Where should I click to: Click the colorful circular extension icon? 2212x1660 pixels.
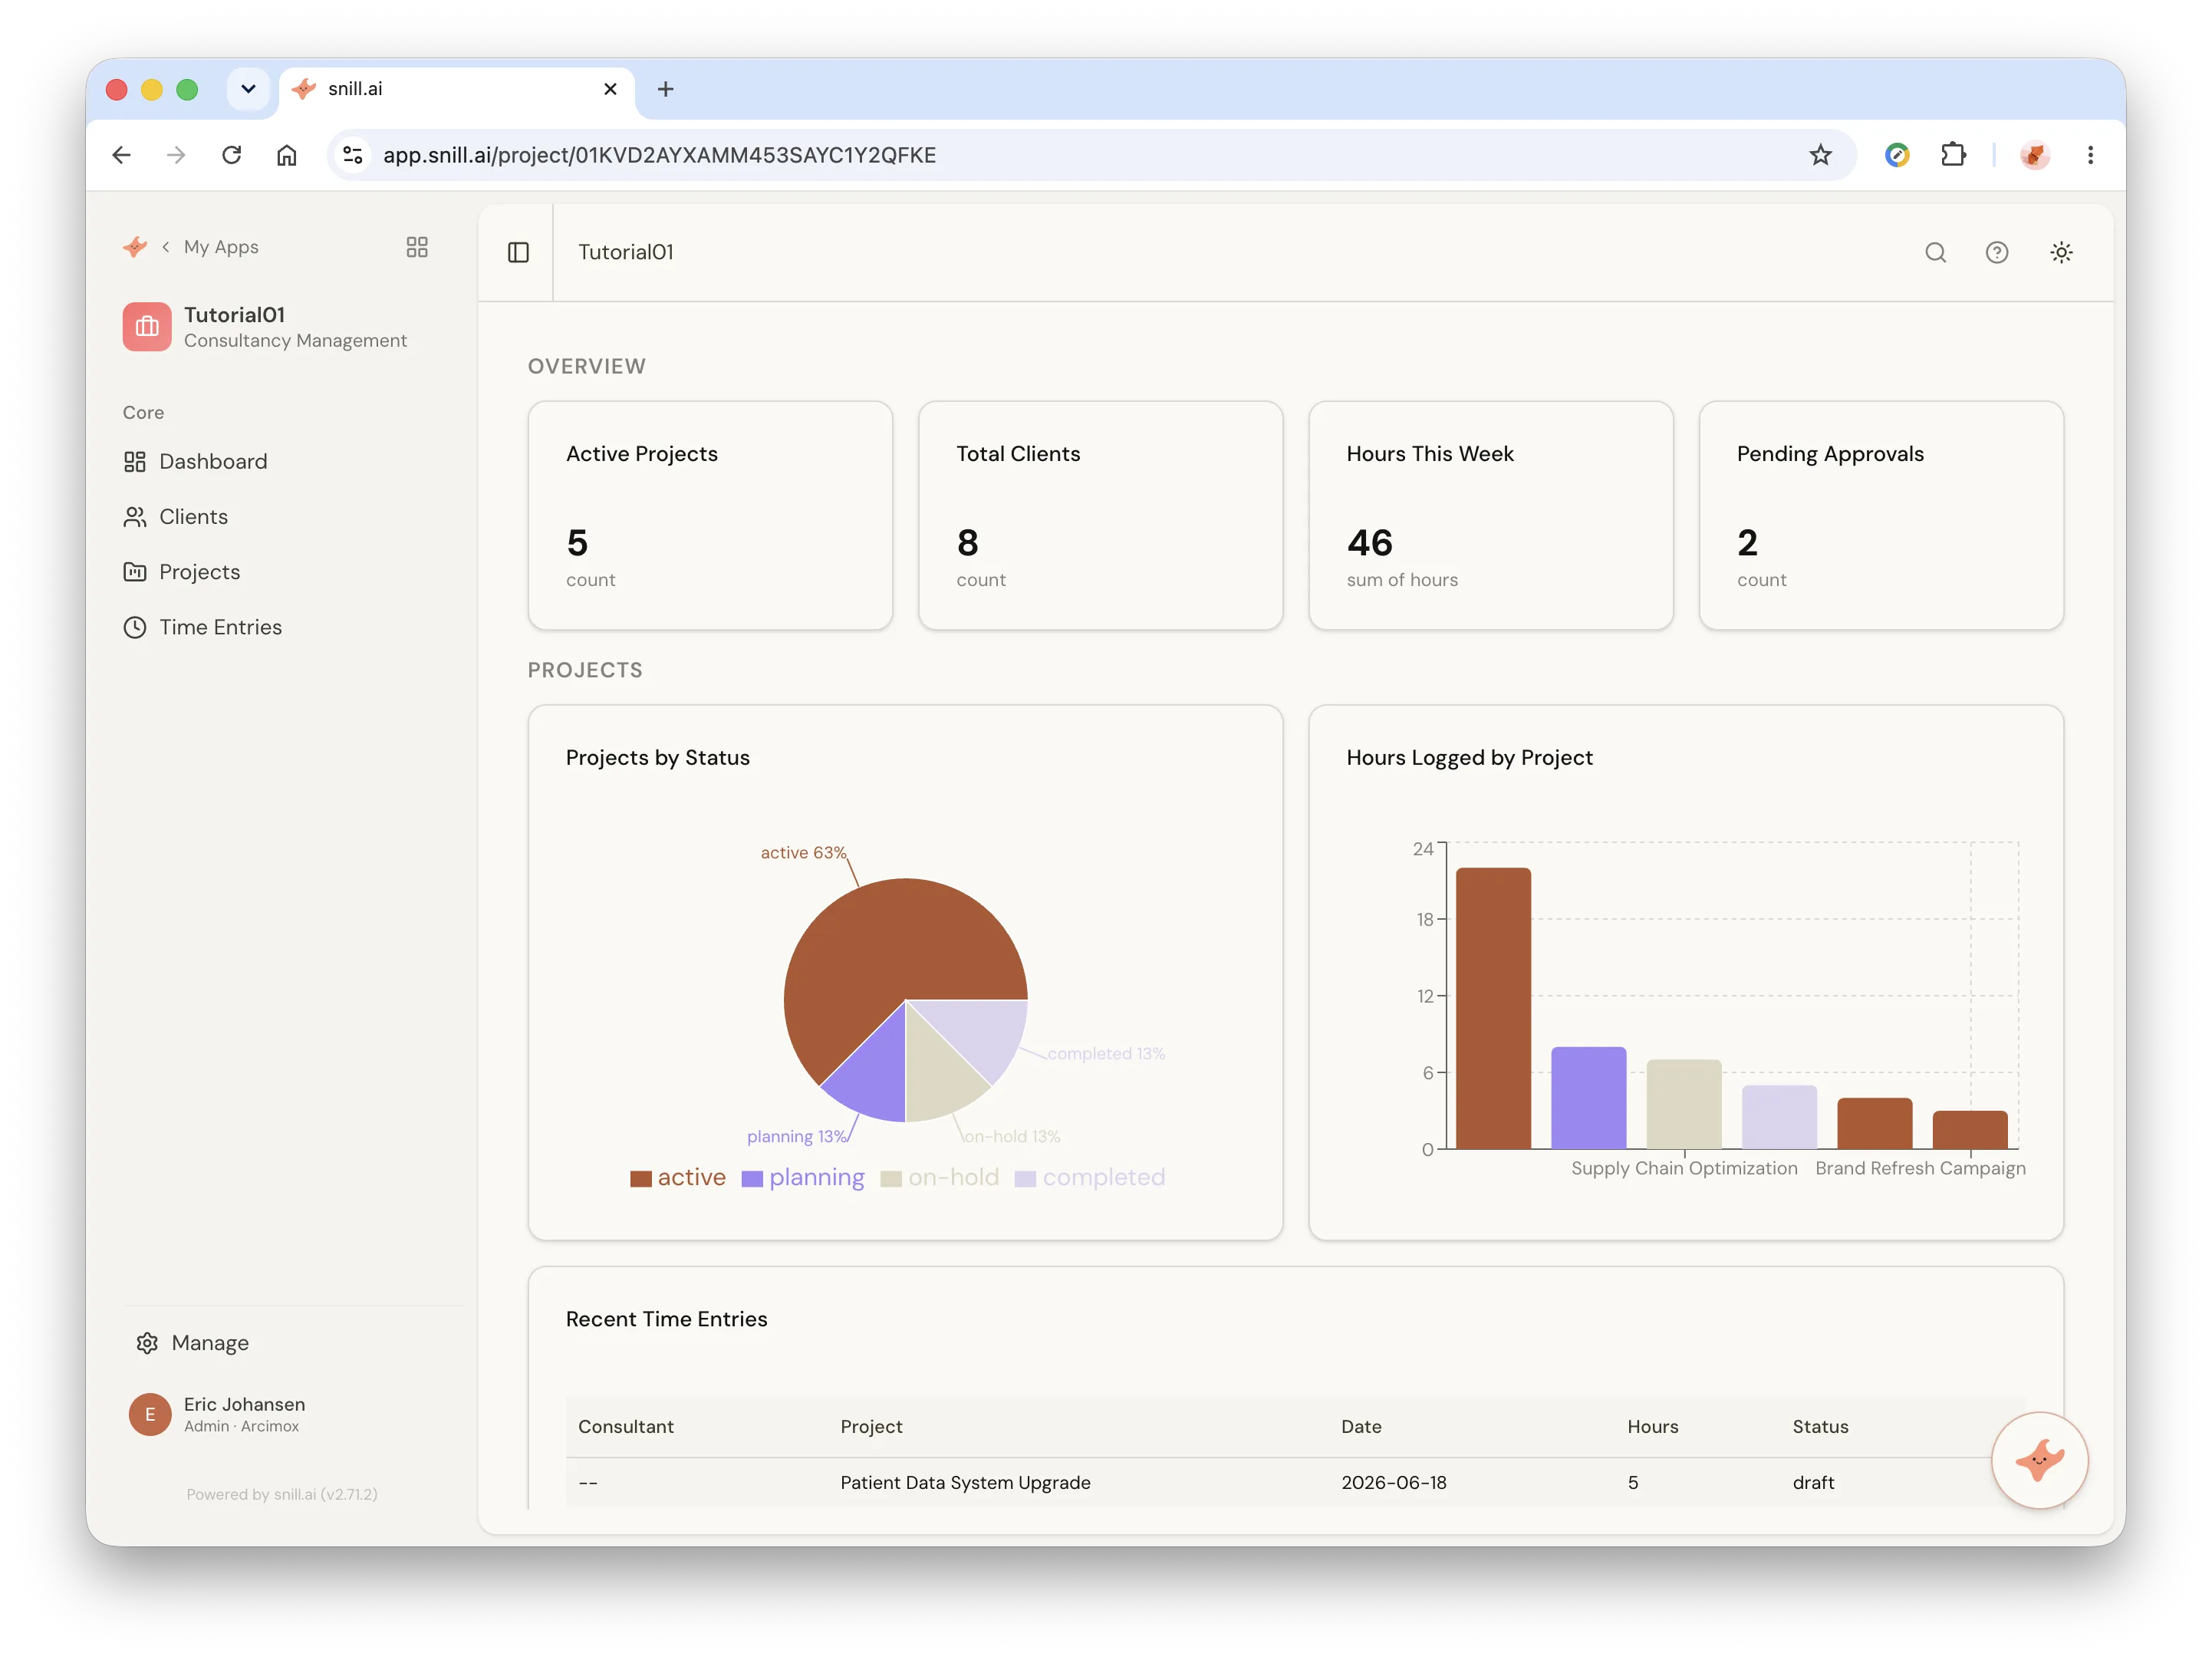click(x=1897, y=155)
